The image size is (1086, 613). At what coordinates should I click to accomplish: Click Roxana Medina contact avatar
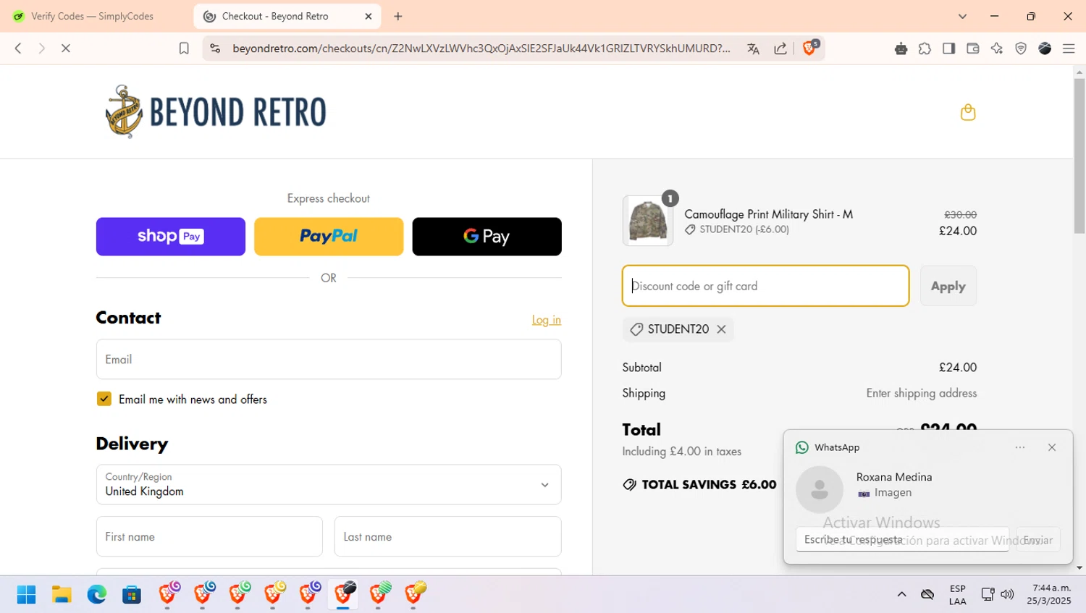tap(820, 489)
